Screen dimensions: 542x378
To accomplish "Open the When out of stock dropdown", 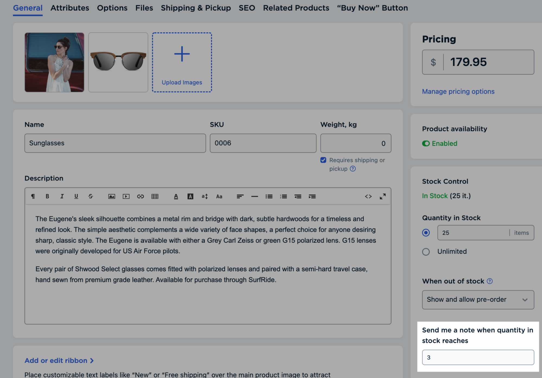I will click(x=478, y=300).
